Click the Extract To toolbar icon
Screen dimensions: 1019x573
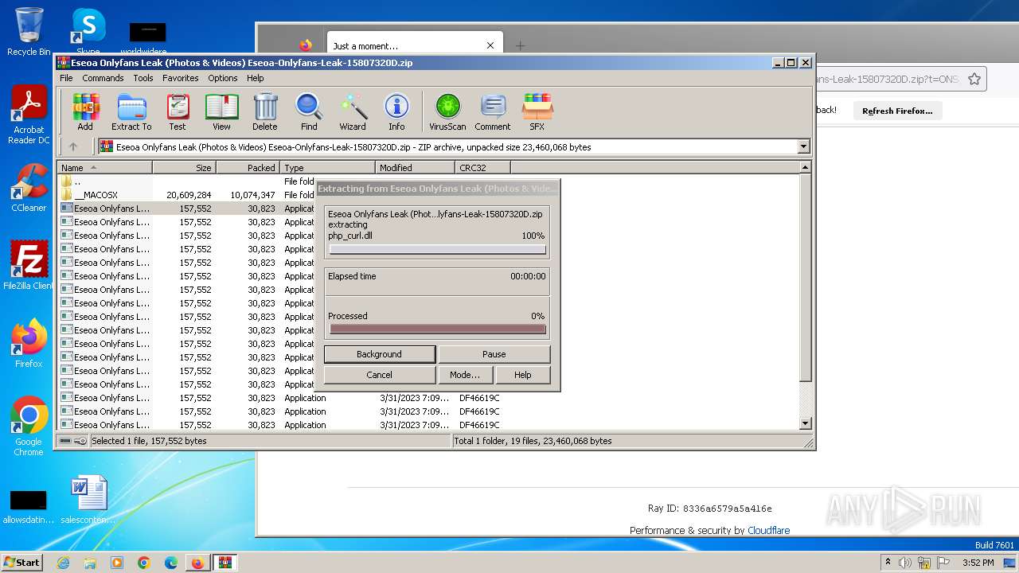[131, 111]
